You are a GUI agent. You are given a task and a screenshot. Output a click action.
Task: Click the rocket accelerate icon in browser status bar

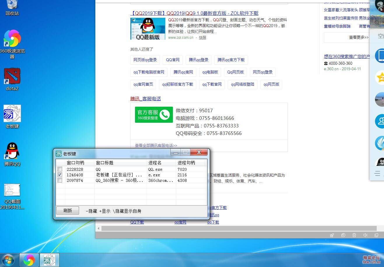[x=332, y=235]
